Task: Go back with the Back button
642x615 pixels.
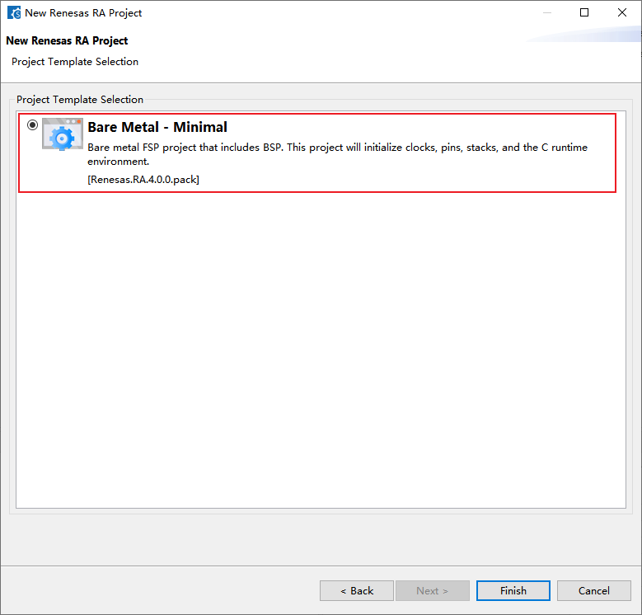Action: [357, 590]
